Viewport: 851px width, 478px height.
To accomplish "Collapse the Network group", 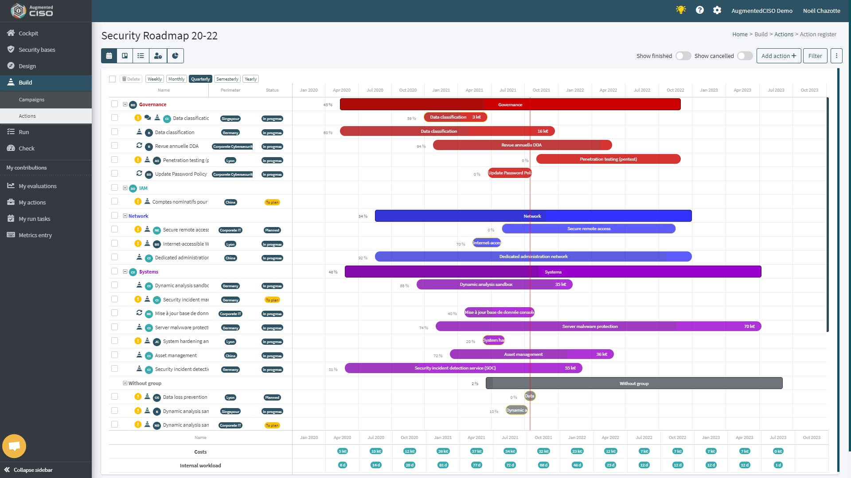I will tap(125, 216).
